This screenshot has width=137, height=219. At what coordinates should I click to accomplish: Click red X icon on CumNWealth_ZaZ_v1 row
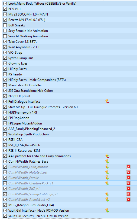pos(128,188)
